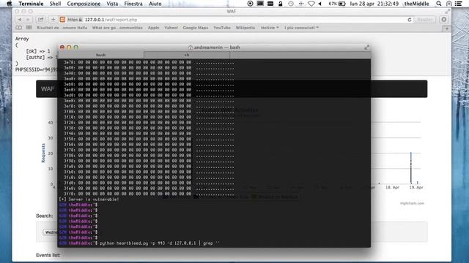Click the Array text in the Safari page
This screenshot has height=263, width=469.
tap(22, 39)
